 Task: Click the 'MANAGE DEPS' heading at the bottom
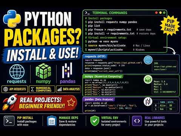[x=69, y=118]
